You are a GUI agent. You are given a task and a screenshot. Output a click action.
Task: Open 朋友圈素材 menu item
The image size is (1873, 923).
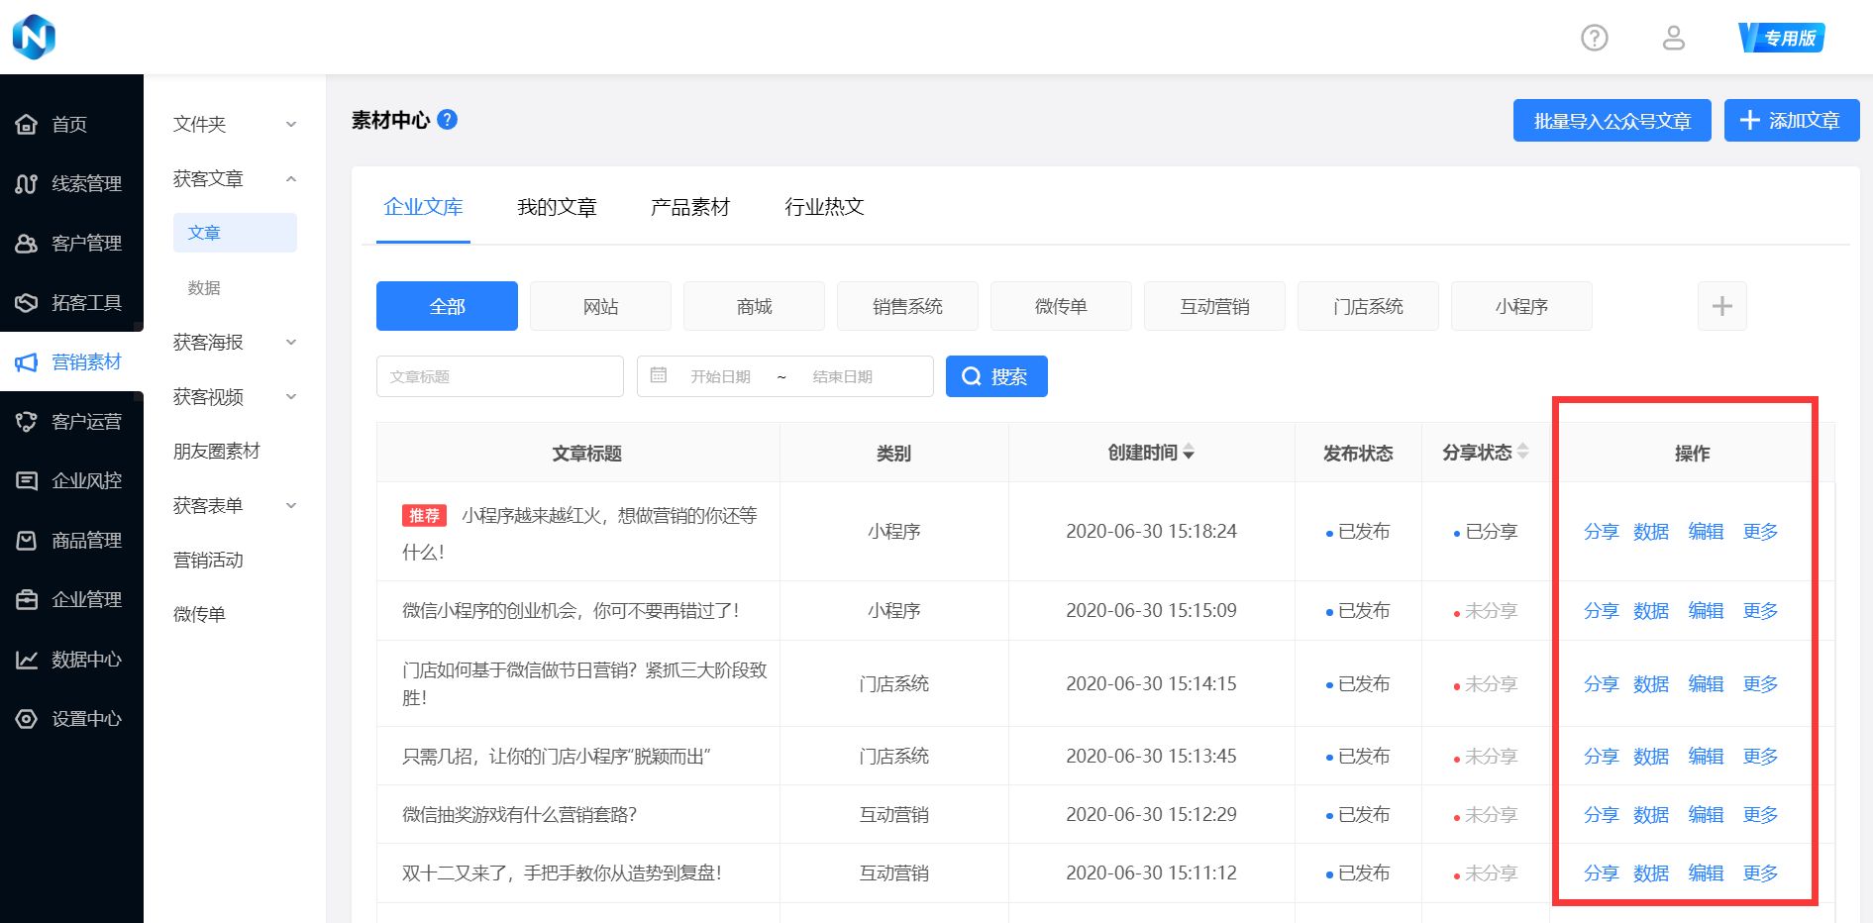pyautogui.click(x=217, y=451)
